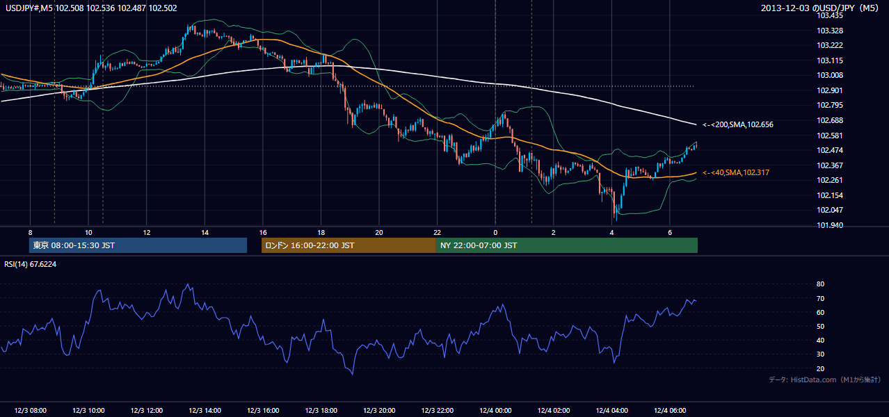
Task: Click the USDJPY#,M5 price header text
Action: [x=91, y=8]
